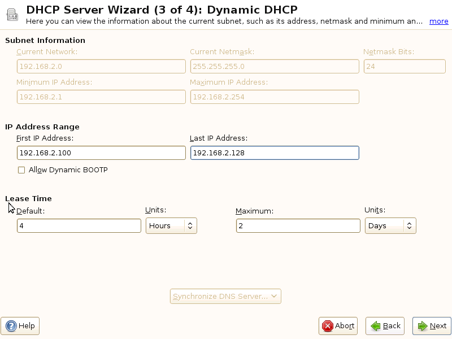Open the 'more' help text link

tap(438, 21)
